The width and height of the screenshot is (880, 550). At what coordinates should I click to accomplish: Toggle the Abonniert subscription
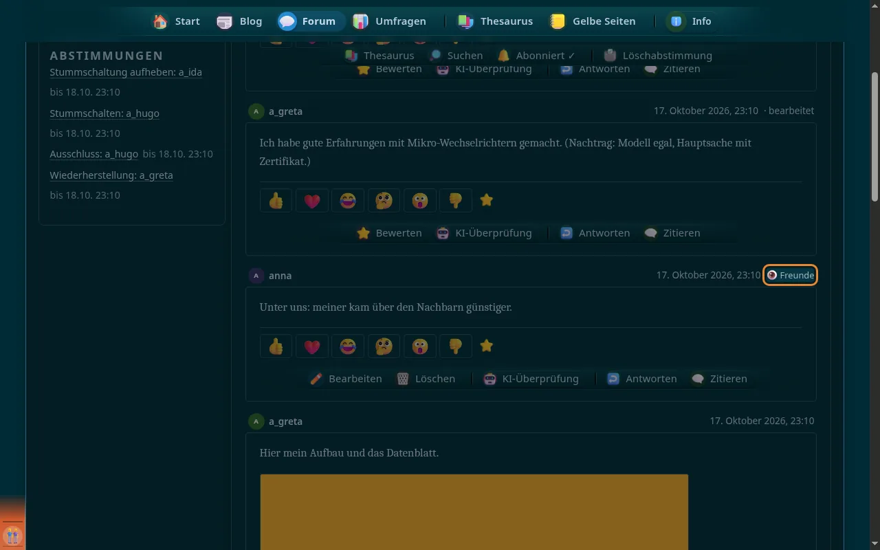536,56
